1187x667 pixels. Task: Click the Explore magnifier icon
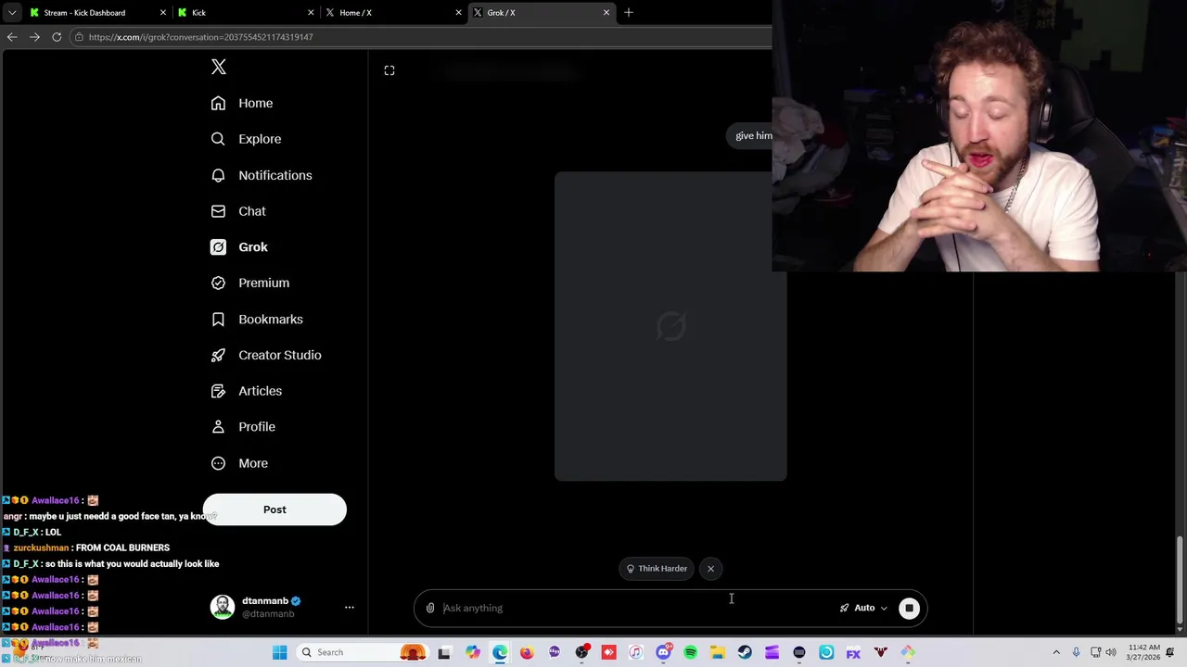pyautogui.click(x=218, y=139)
